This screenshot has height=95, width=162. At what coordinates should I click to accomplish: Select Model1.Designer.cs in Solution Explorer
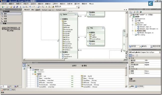tap(147, 33)
